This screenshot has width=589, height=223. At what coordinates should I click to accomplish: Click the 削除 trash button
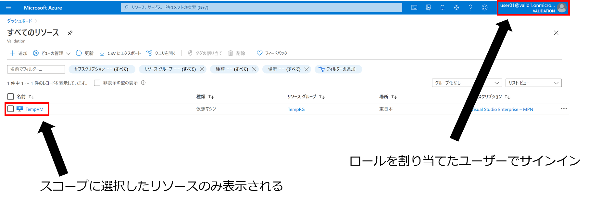click(x=237, y=53)
